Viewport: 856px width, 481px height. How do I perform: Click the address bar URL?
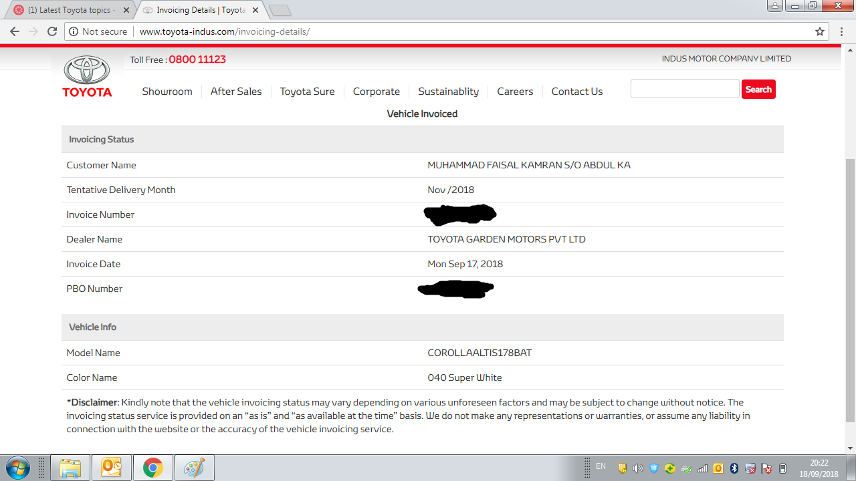tap(225, 31)
